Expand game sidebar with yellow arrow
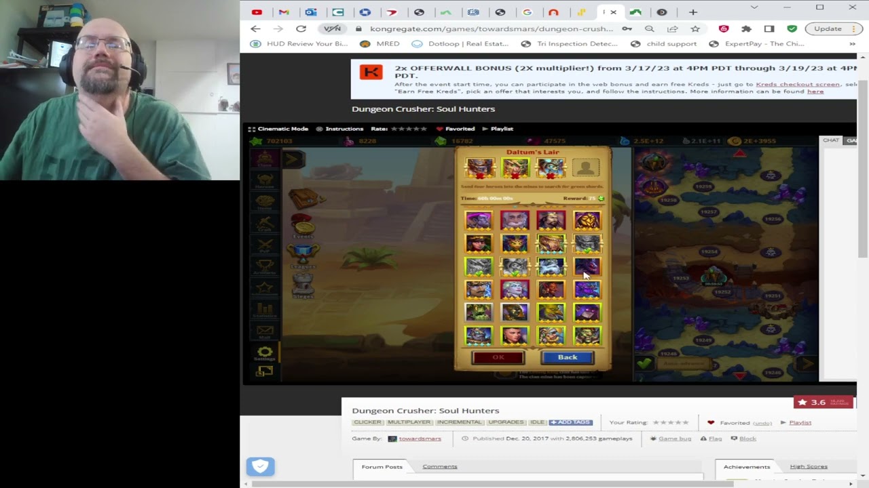869x488 pixels. pos(293,159)
